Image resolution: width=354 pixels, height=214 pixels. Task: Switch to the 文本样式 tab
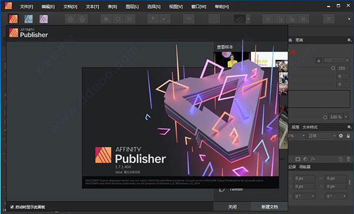pos(310,127)
